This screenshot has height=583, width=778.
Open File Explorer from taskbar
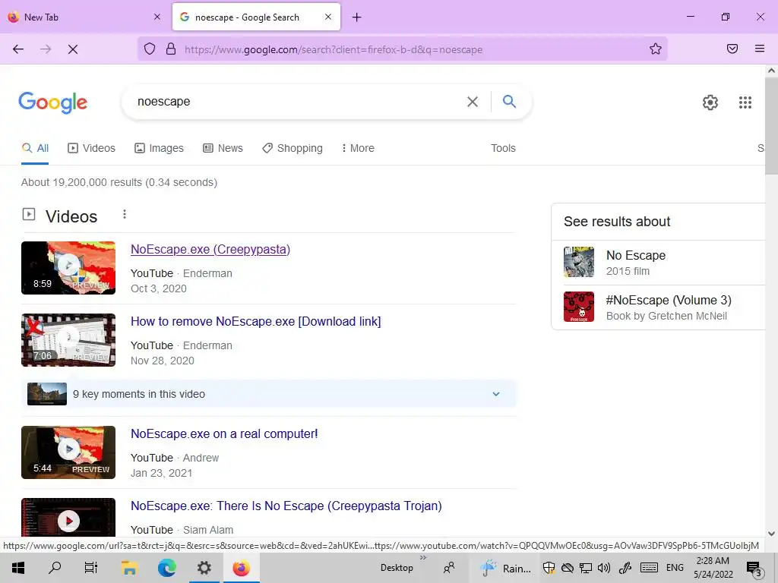click(129, 568)
